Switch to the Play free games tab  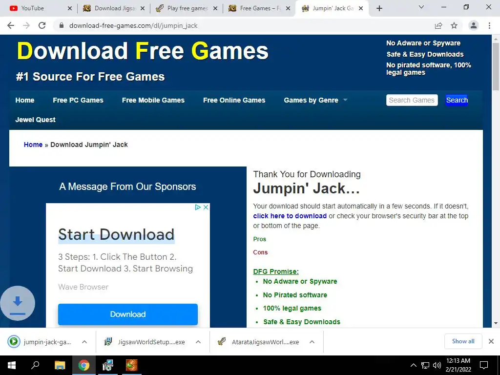point(184,8)
